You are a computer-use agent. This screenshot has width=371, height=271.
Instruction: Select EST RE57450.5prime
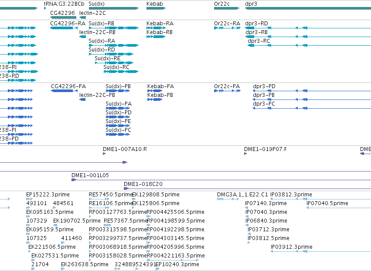(110, 195)
